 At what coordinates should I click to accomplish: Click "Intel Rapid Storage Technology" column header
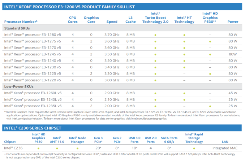pos(194,138)
